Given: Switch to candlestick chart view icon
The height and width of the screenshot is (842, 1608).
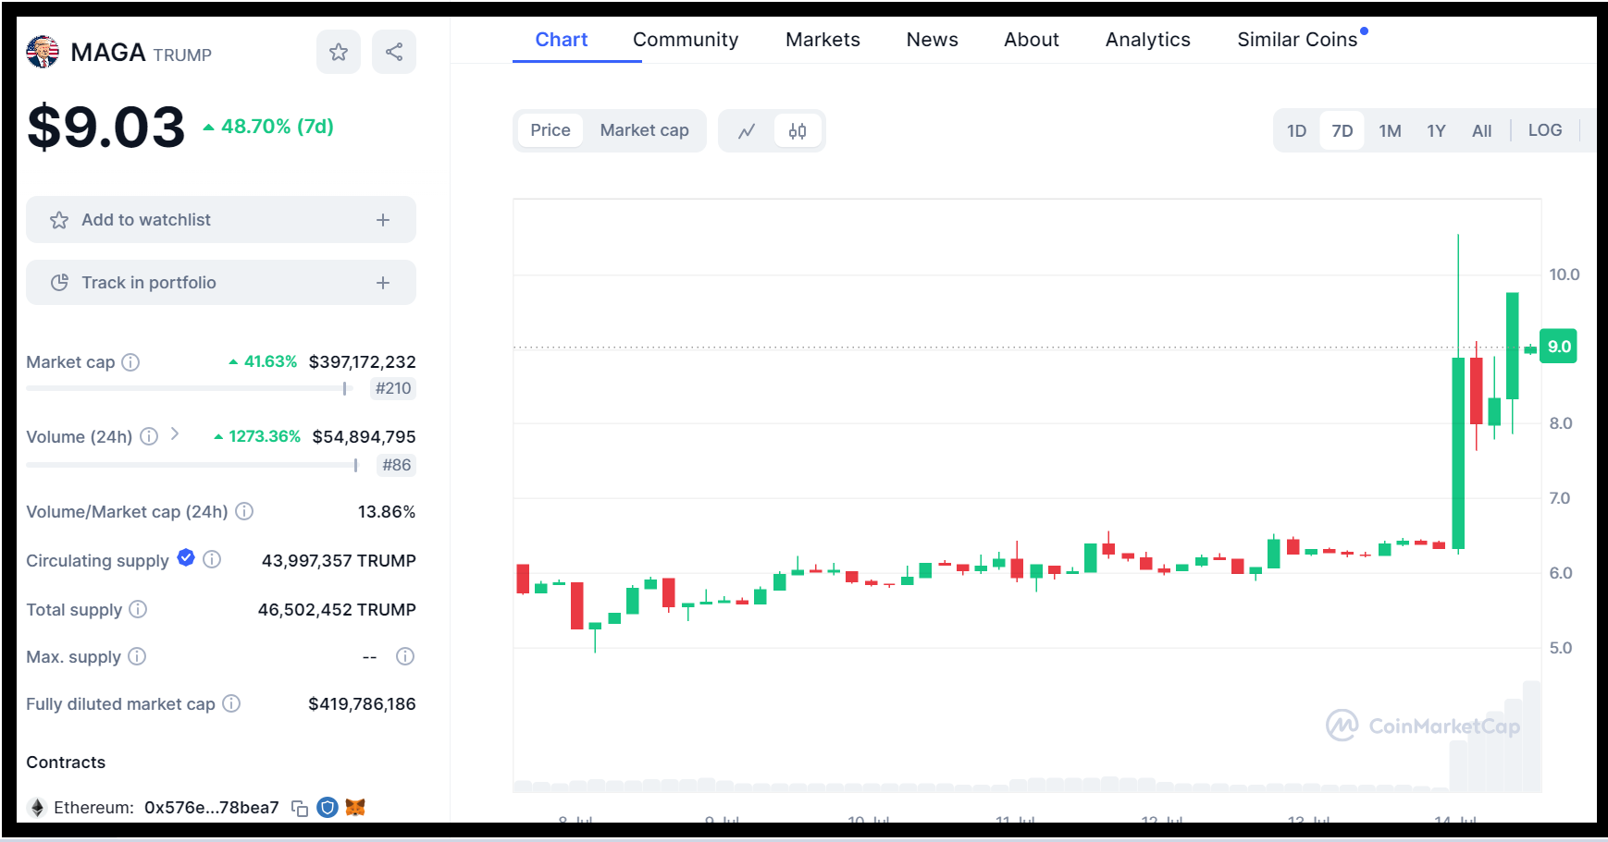Looking at the screenshot, I should pyautogui.click(x=798, y=131).
